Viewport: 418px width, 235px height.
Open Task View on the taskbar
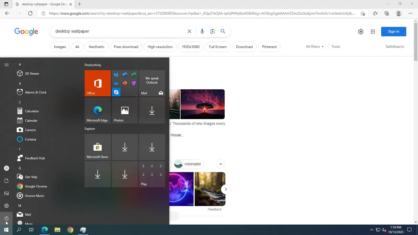click(x=31, y=230)
